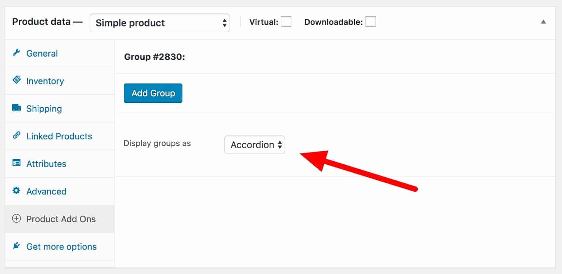Viewport: 562px width, 274px height.
Task: Select the Linked Products tab
Action: coord(60,136)
